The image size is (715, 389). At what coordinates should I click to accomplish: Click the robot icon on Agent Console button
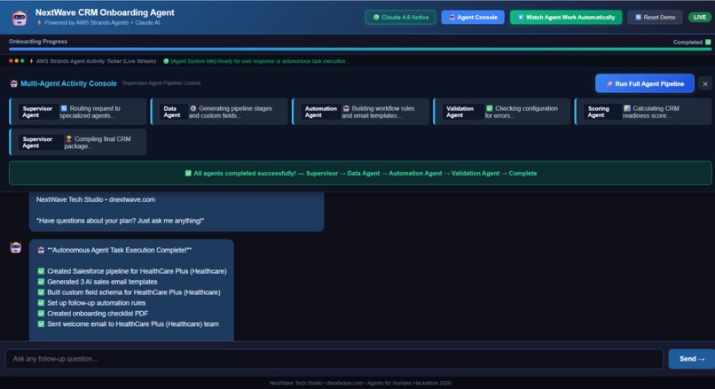(x=452, y=18)
